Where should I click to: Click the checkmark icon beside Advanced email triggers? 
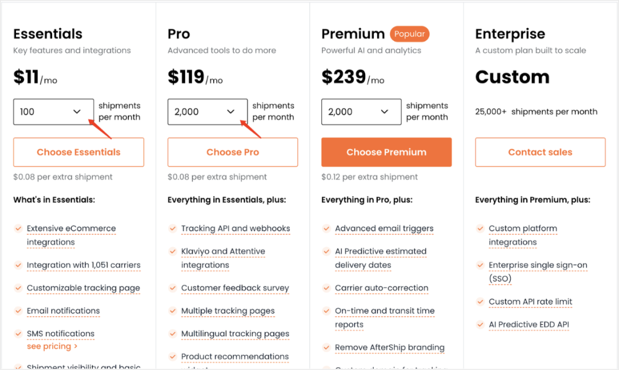point(327,228)
